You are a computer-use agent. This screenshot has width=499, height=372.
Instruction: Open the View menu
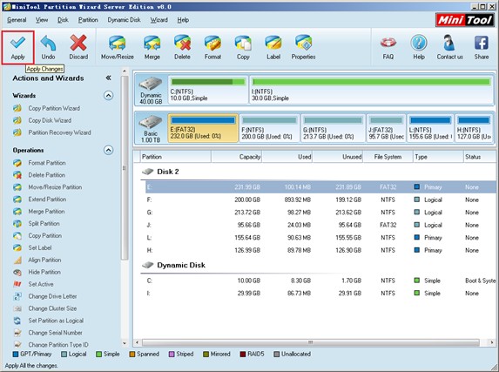(42, 20)
